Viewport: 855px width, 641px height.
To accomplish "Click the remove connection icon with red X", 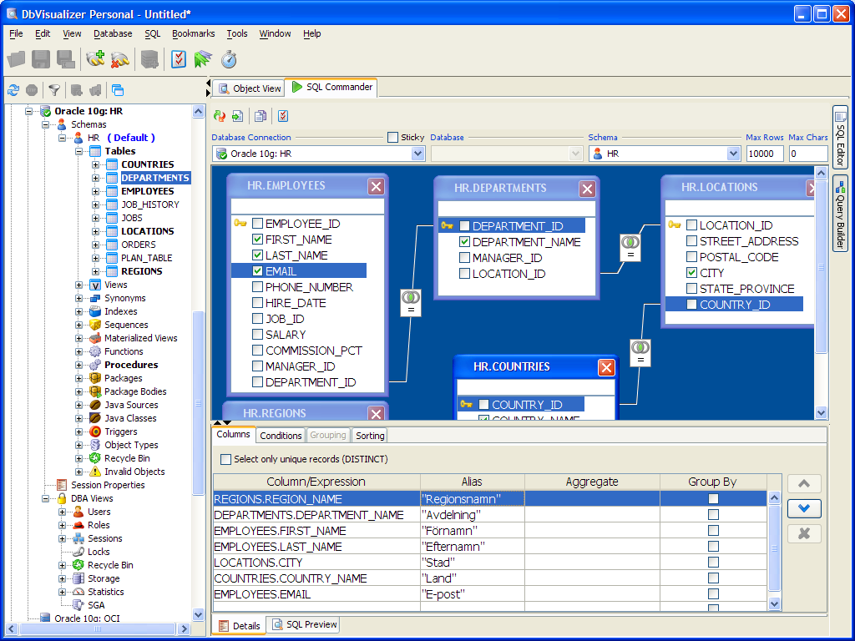I will (x=119, y=59).
